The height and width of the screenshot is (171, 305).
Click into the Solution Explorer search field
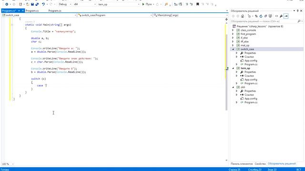tap(264, 21)
